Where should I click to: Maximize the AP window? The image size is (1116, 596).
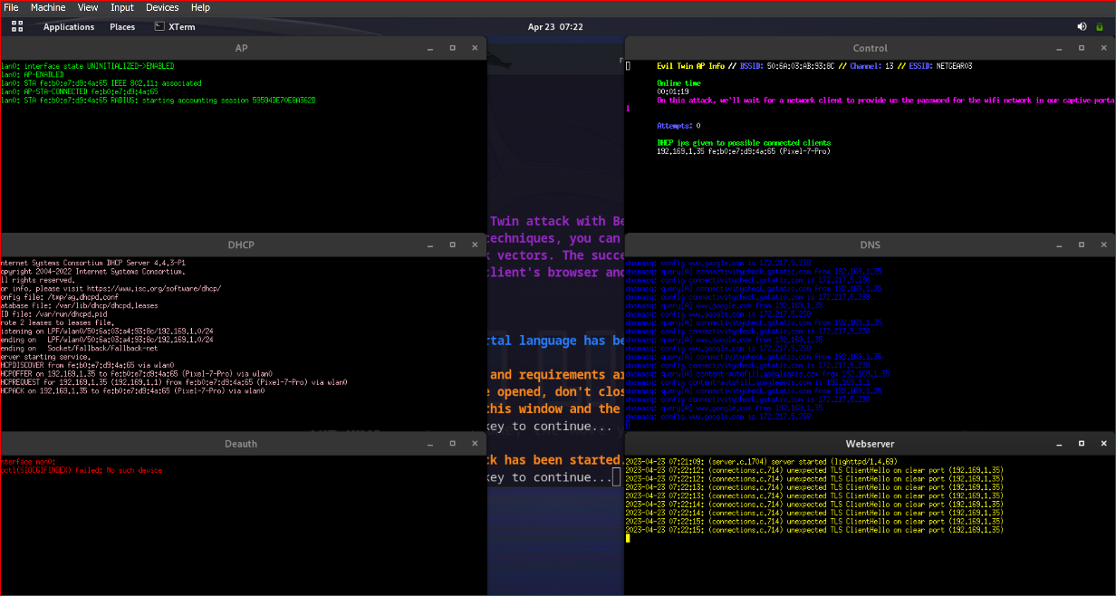(453, 48)
